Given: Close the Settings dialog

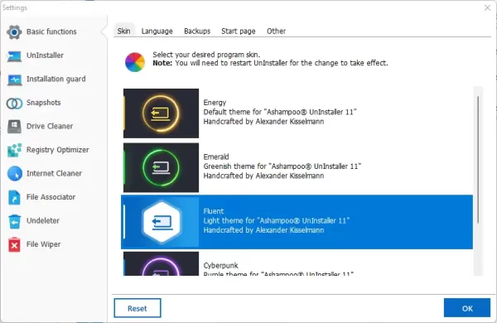Looking at the screenshot, I should (488, 7).
